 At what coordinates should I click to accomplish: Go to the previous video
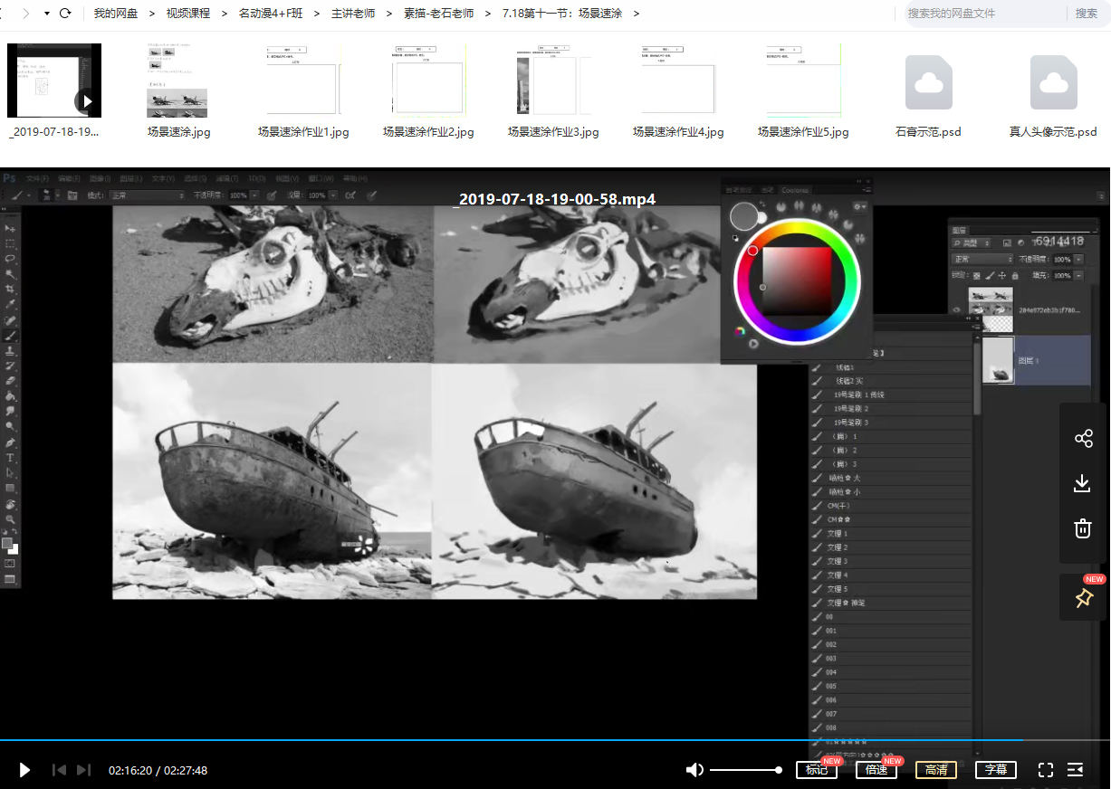[x=59, y=770]
